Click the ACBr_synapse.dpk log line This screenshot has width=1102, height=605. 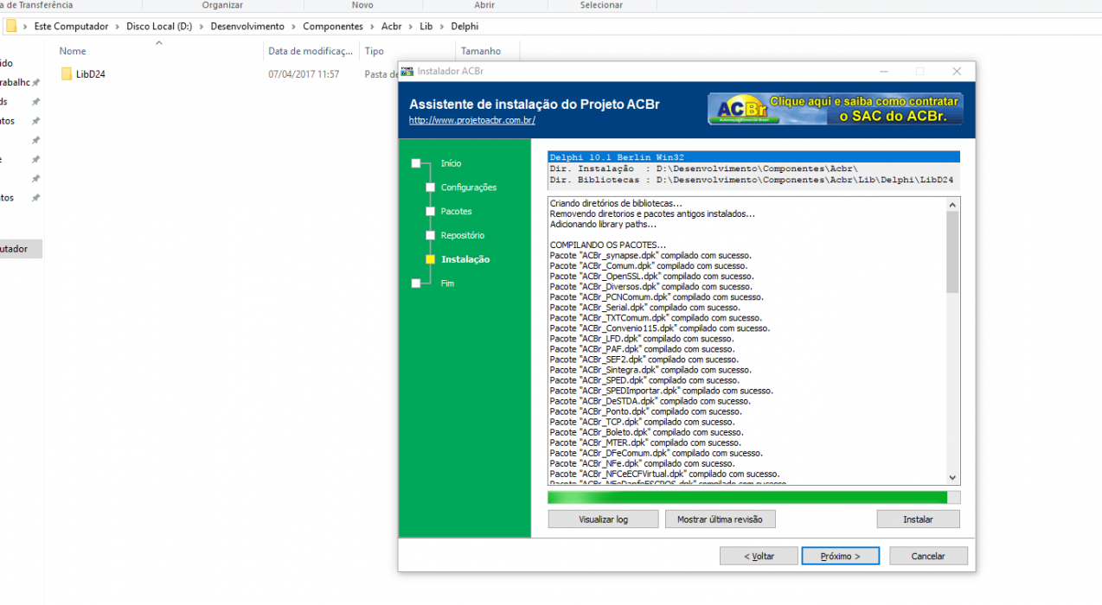coord(650,256)
